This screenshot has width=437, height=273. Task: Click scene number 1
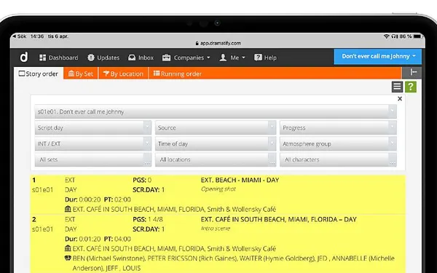(x=34, y=180)
